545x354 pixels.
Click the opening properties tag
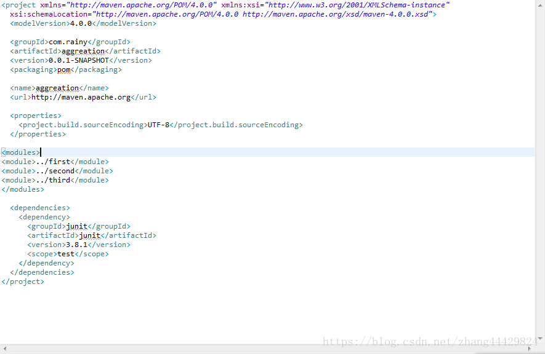36,116
